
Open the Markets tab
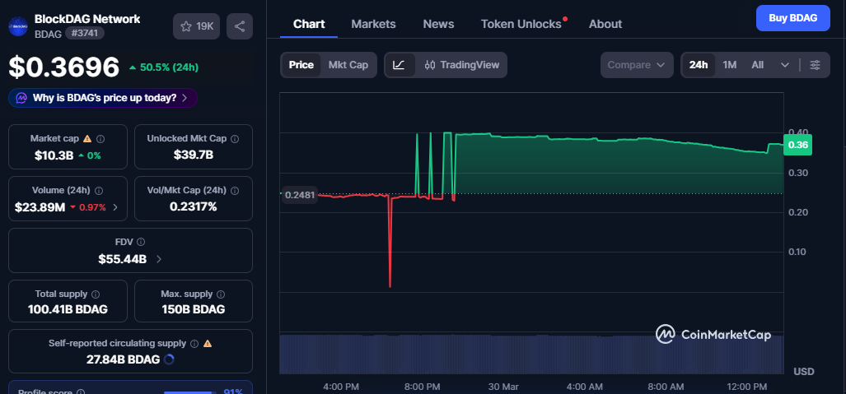click(373, 24)
